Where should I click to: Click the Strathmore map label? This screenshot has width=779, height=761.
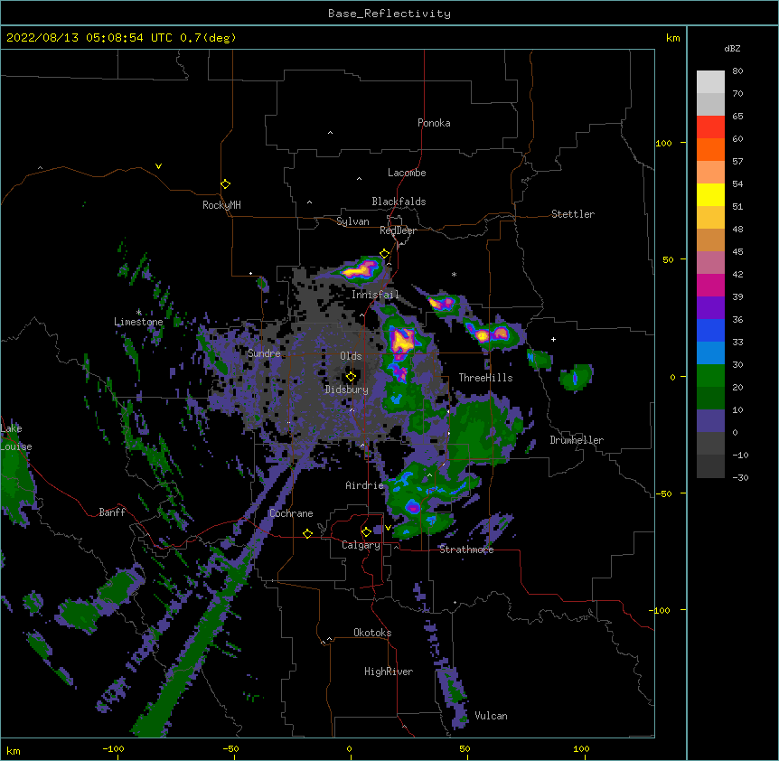pyautogui.click(x=466, y=550)
